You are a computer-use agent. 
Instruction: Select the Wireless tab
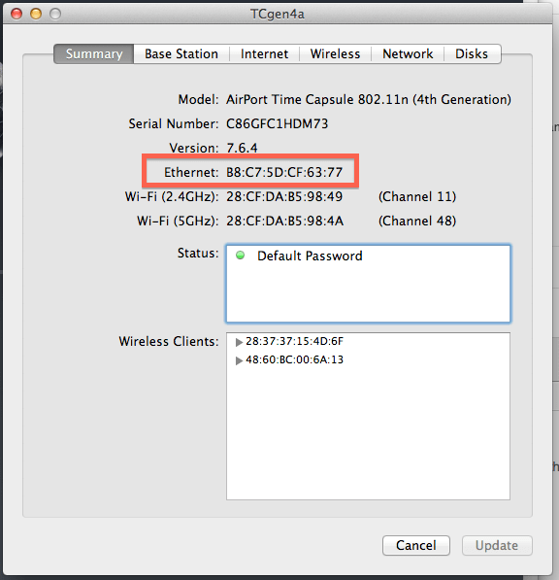coord(335,54)
